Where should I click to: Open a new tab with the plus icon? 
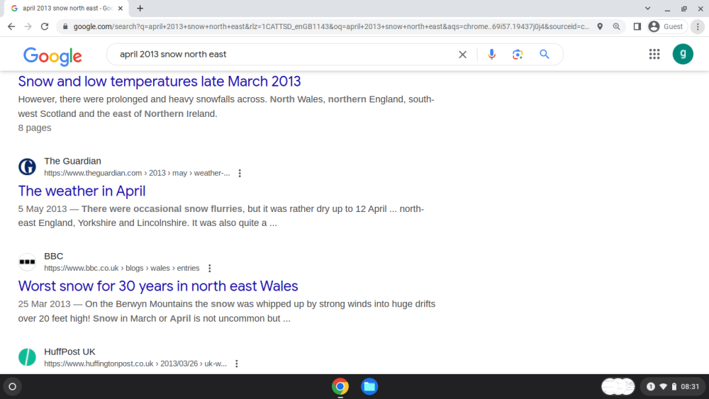(x=140, y=8)
